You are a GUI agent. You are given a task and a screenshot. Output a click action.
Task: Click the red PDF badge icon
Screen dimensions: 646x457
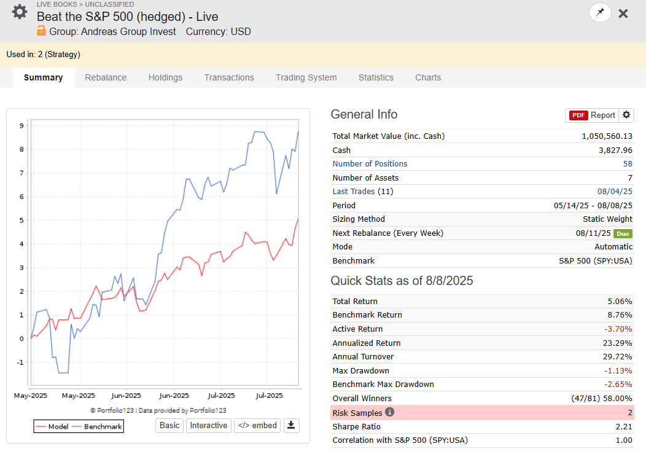[578, 115]
